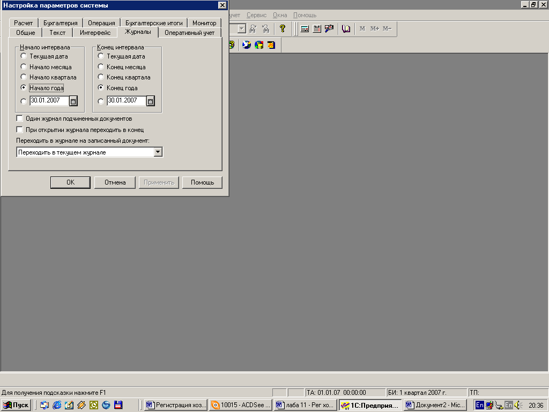Screen dimensions: 549x412
Task: Switch to the 'Интерфейс' tab
Action: (95, 33)
